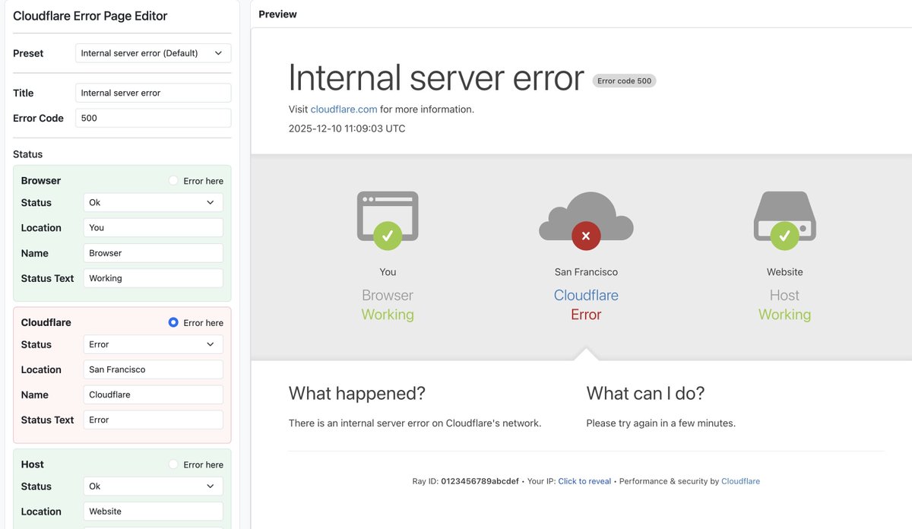912x529 pixels.
Task: Click the "What happened?" heading
Action: (x=356, y=393)
